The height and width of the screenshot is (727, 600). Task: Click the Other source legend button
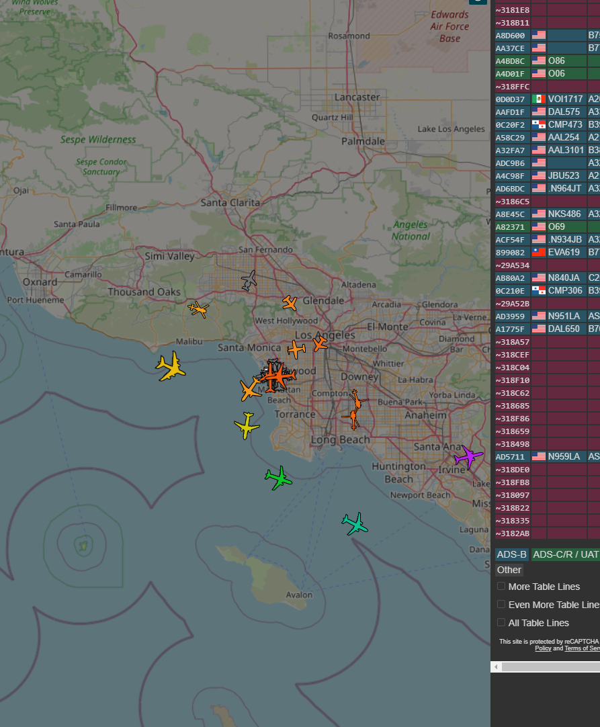click(x=509, y=570)
